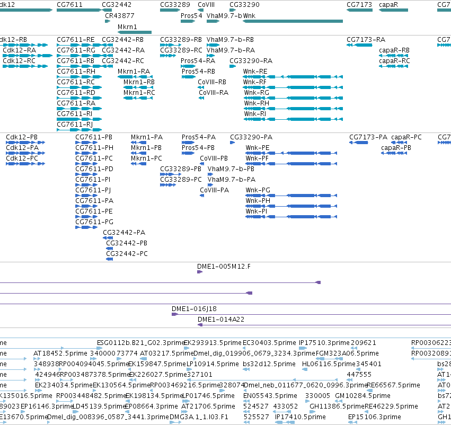Click the CG32442-PA CDS label
Viewport: 451px width, 425px height.
(124, 232)
